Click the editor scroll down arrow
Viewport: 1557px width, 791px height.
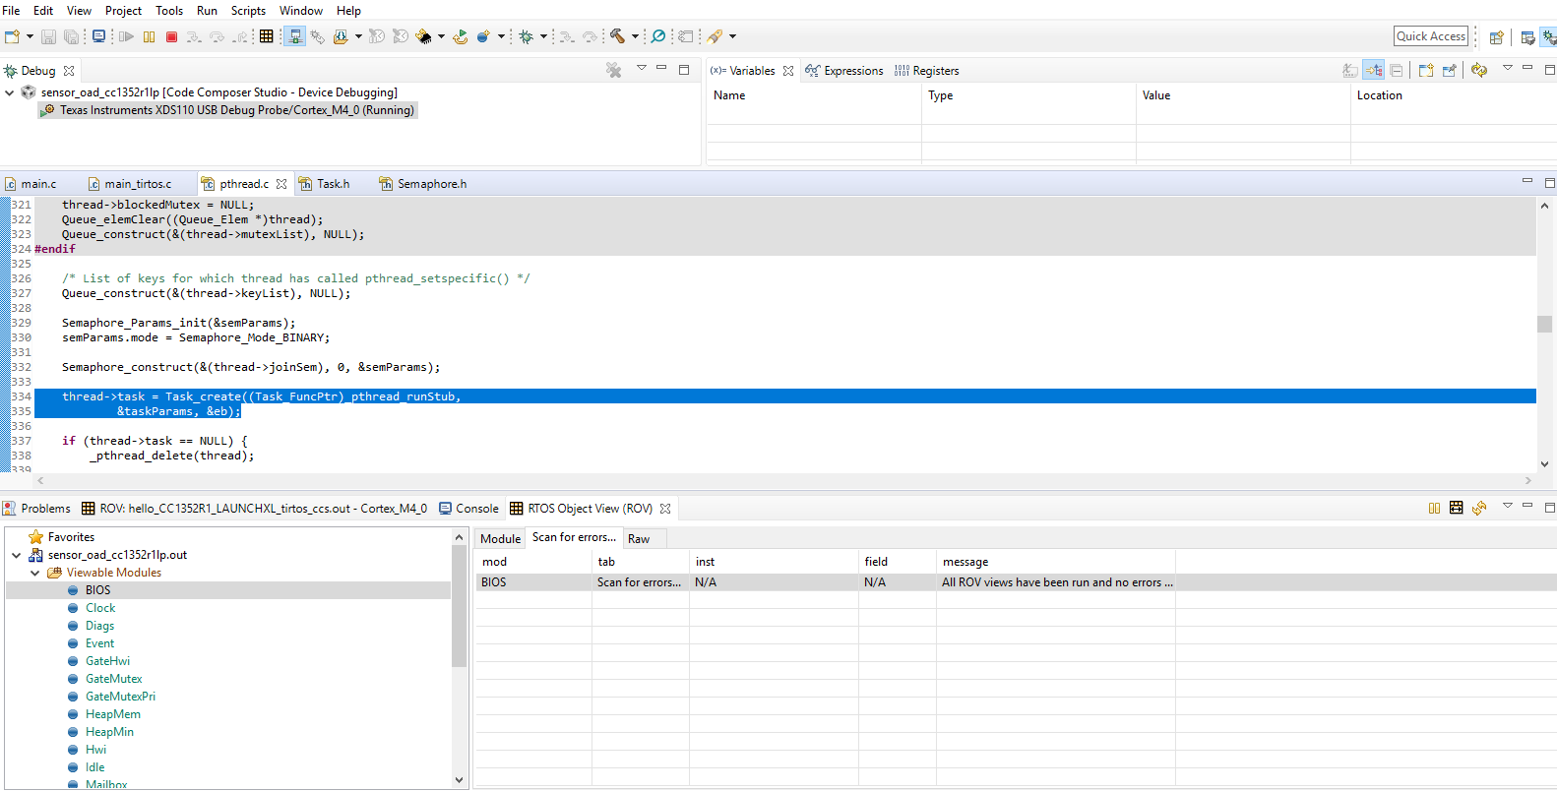[1544, 464]
